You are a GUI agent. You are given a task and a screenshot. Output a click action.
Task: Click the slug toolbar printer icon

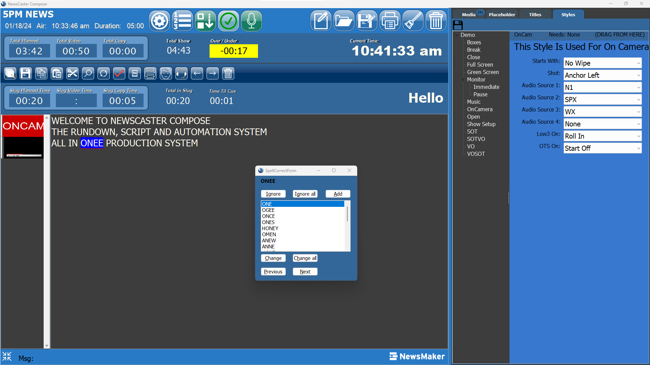150,73
